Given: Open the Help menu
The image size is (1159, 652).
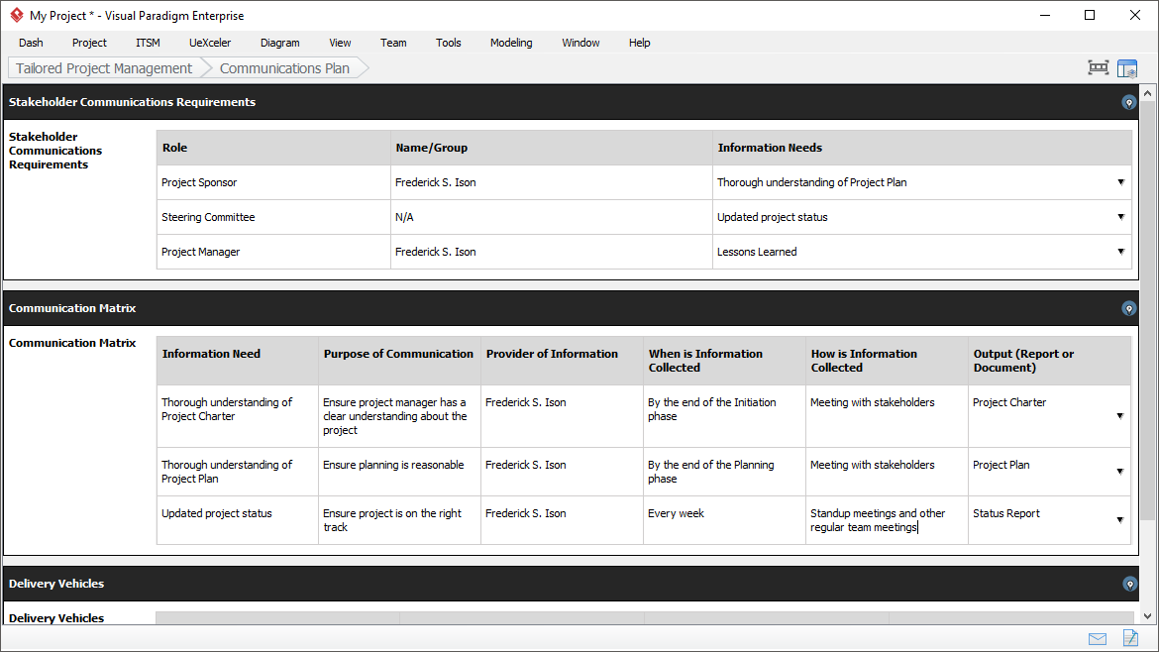Looking at the screenshot, I should click(x=639, y=43).
